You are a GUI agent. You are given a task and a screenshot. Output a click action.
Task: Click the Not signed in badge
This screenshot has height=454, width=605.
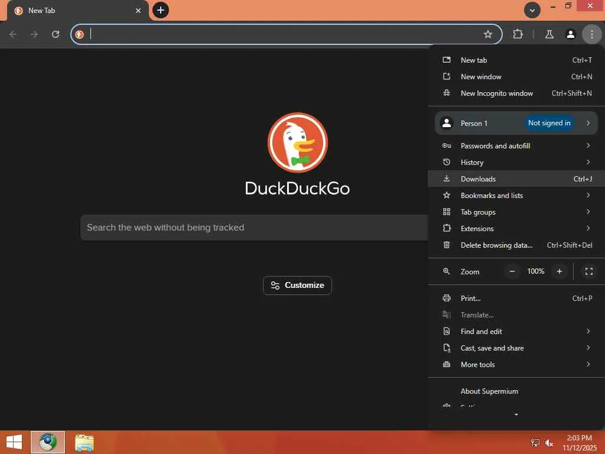(549, 123)
